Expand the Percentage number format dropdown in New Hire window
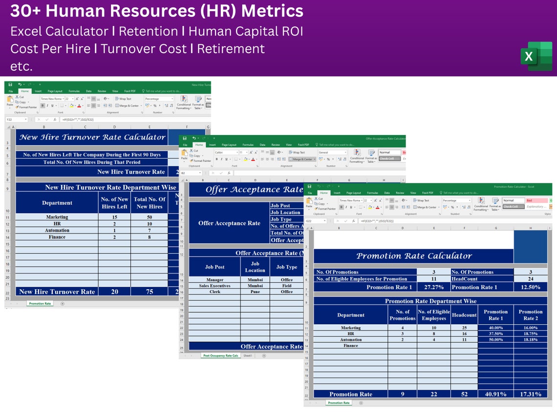557x417 pixels. pyautogui.click(x=172, y=99)
